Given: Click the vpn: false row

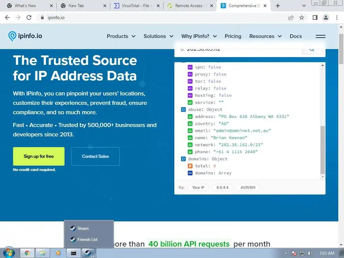Looking at the screenshot, I should click(205, 67).
